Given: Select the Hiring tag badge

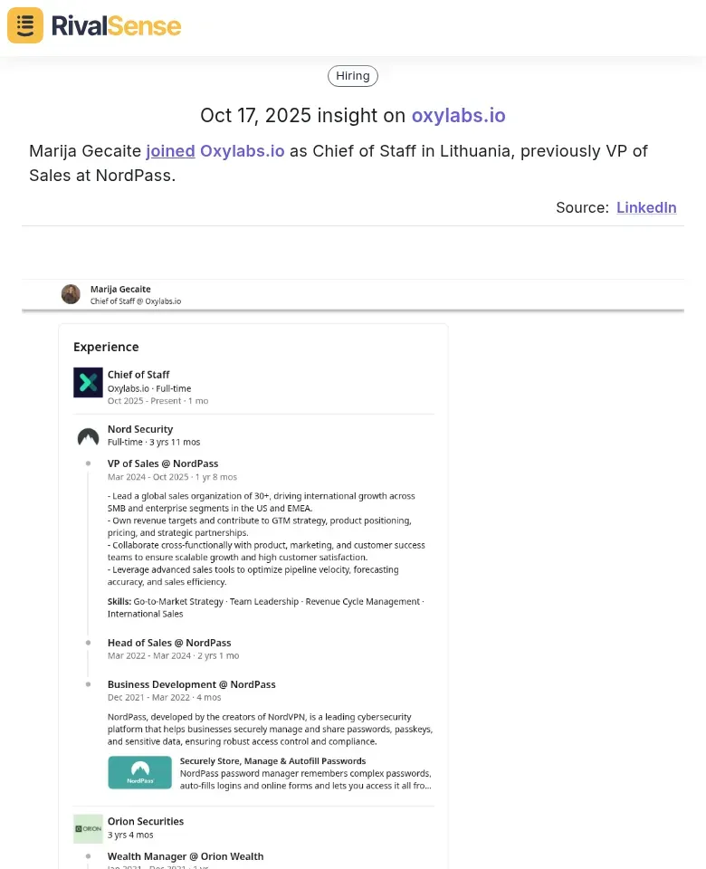Looking at the screenshot, I should pos(353,76).
